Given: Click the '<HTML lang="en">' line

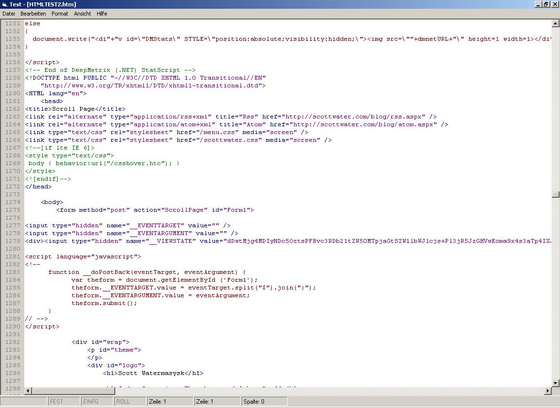Looking at the screenshot, I should click(x=56, y=93).
